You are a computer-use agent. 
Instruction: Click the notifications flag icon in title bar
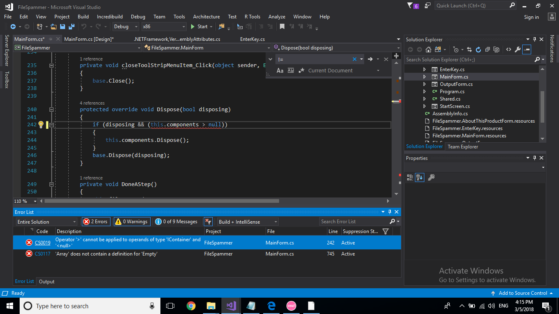coord(413,6)
